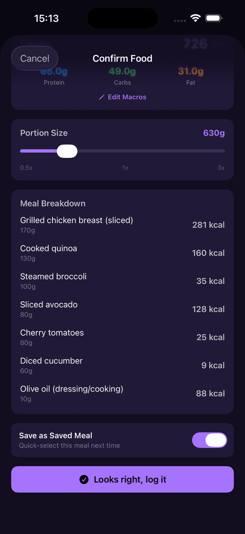Adjust the Portion Size slider handle
245x534 pixels.
(x=67, y=151)
